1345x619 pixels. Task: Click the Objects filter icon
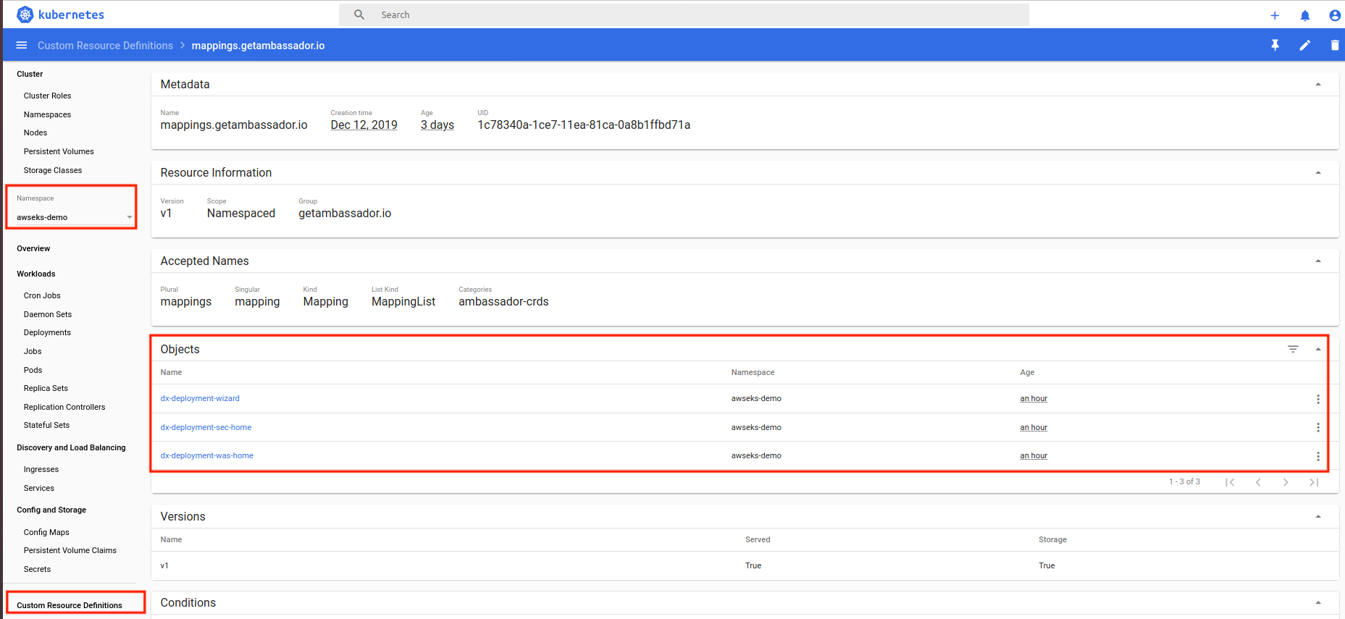[x=1293, y=349]
